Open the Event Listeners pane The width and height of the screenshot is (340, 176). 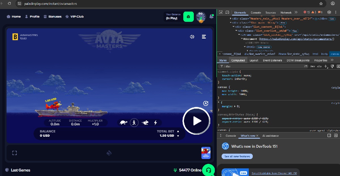[x=272, y=60]
